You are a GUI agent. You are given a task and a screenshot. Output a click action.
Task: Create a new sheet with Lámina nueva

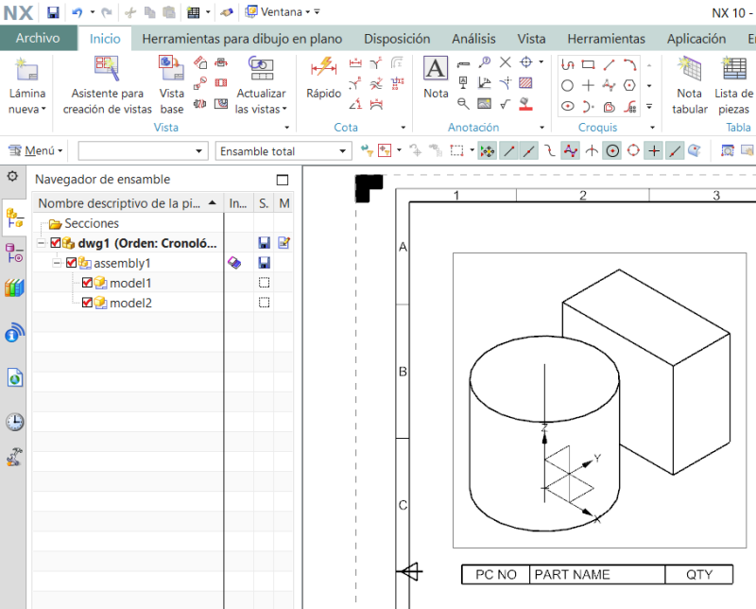pyautogui.click(x=27, y=85)
